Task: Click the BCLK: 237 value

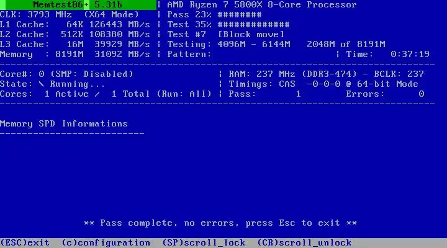Action: click(x=399, y=74)
